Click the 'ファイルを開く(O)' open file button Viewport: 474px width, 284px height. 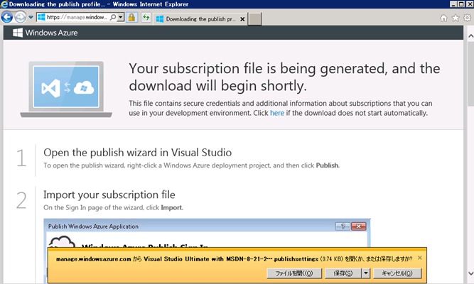click(293, 273)
